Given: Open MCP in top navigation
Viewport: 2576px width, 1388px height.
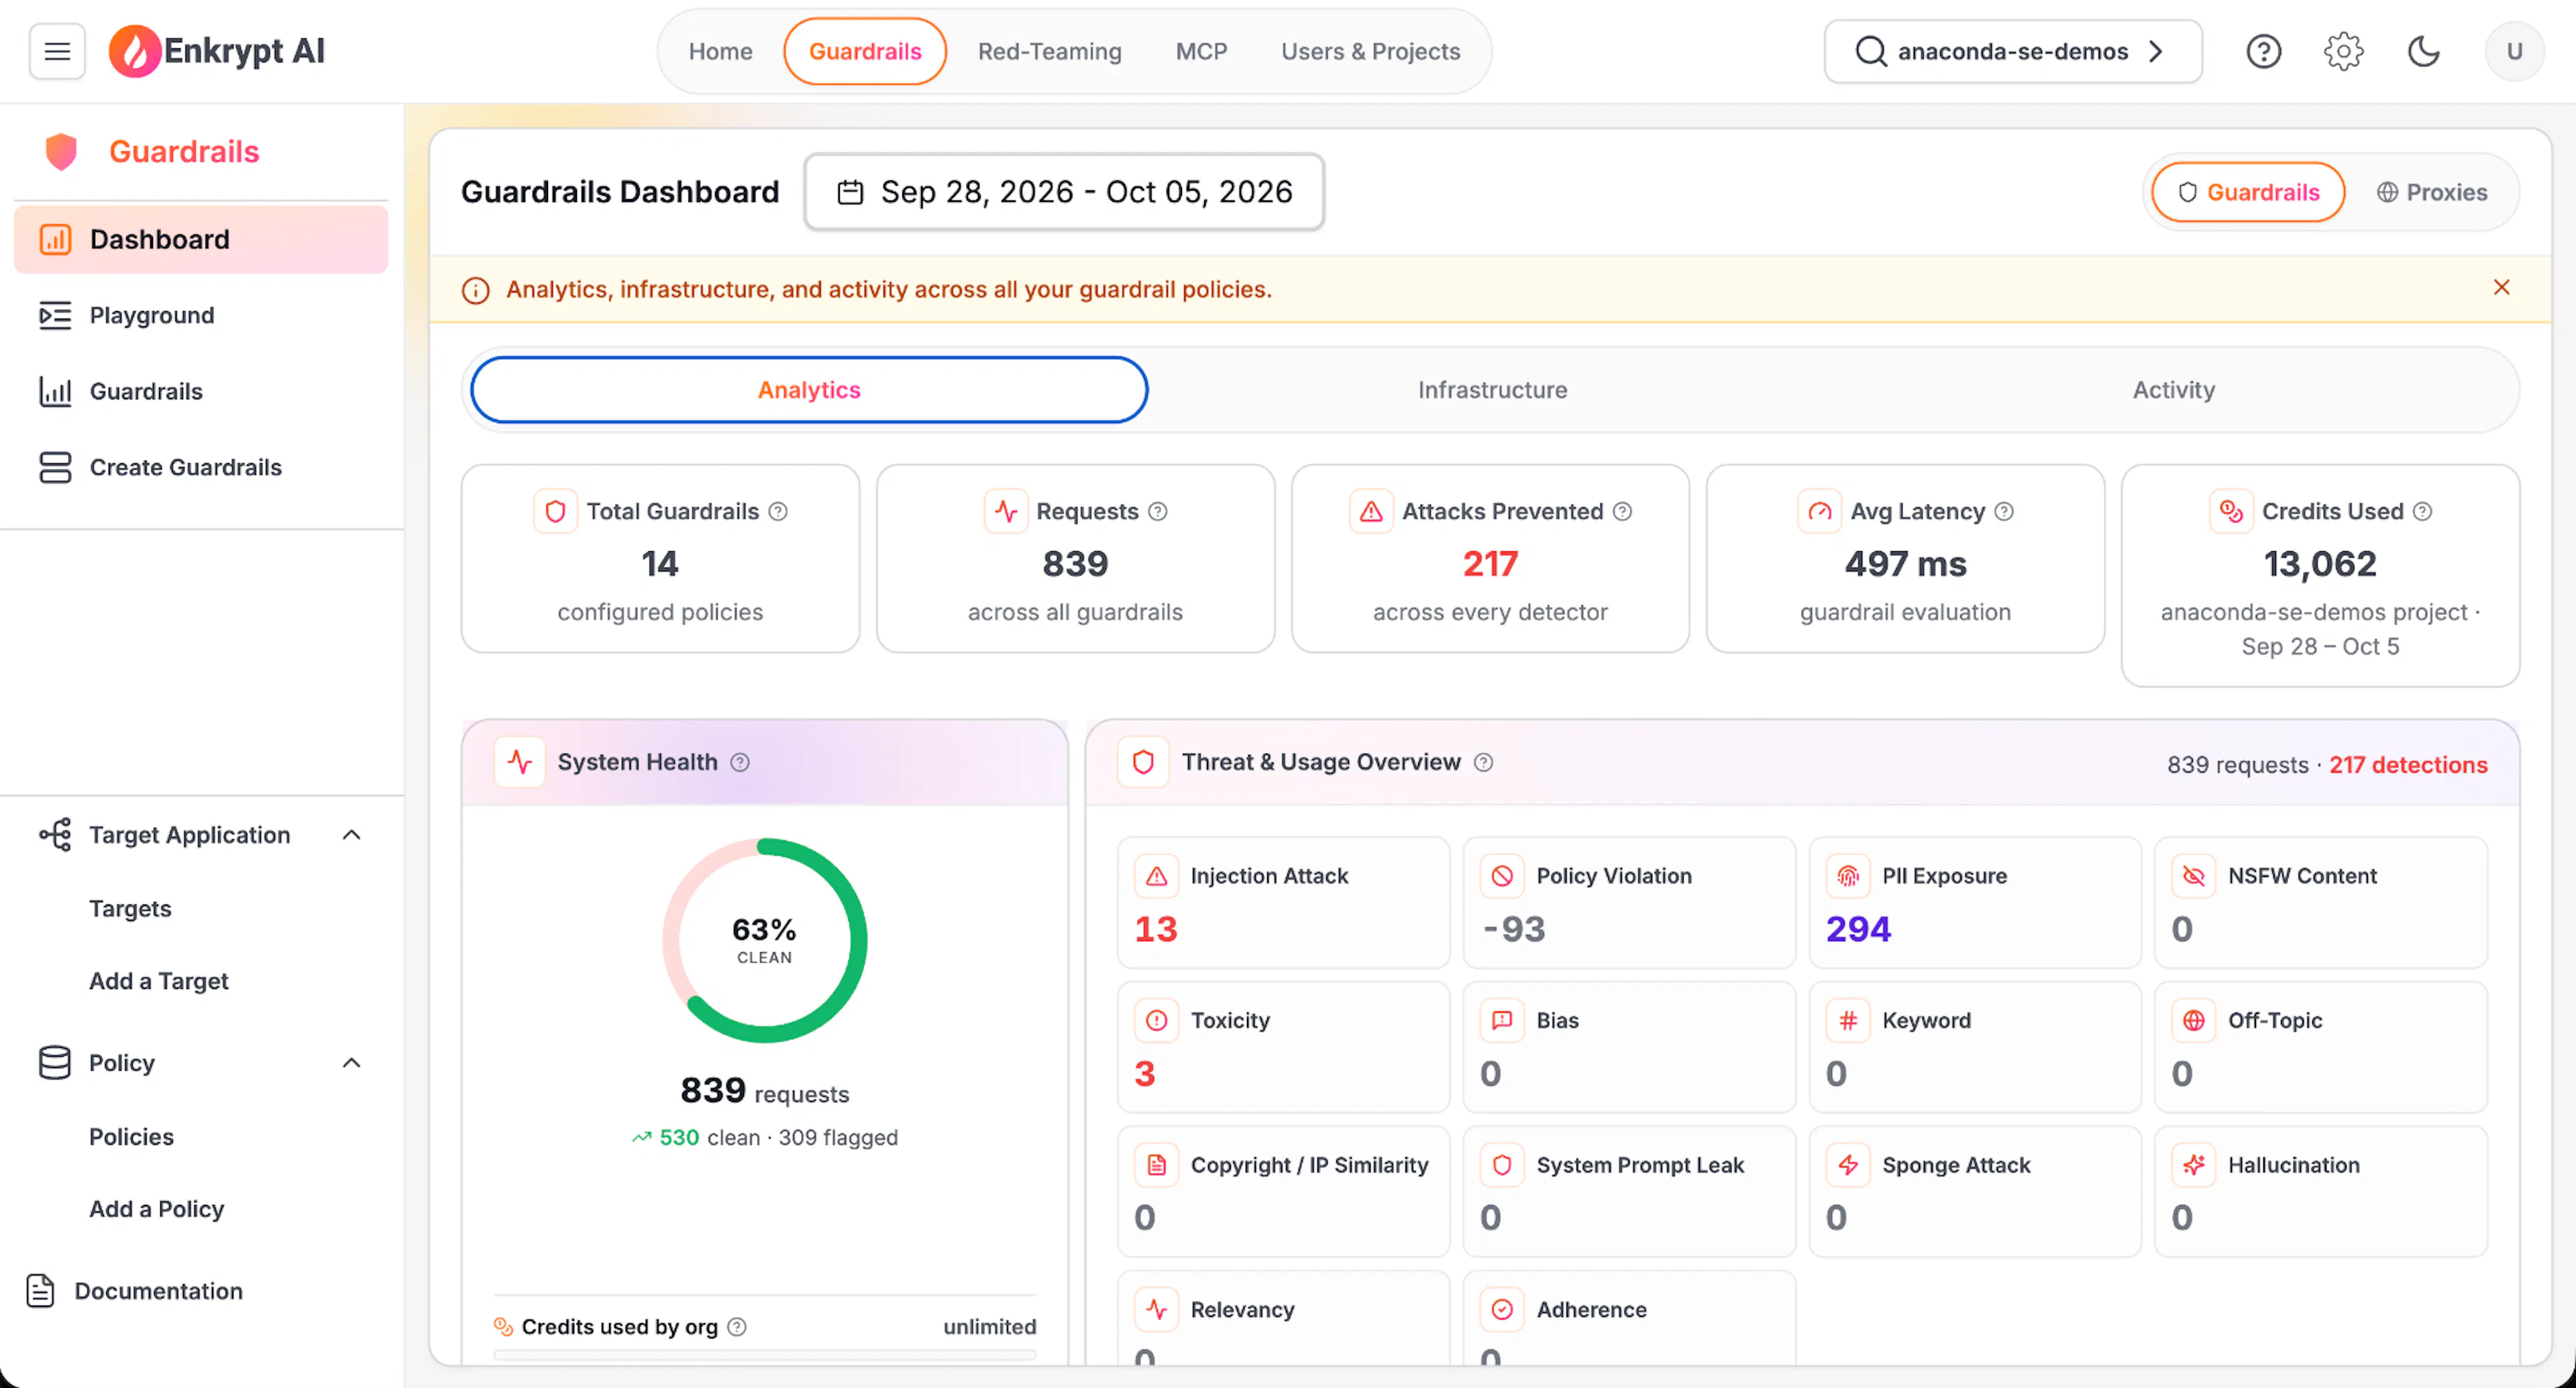Looking at the screenshot, I should (1201, 51).
